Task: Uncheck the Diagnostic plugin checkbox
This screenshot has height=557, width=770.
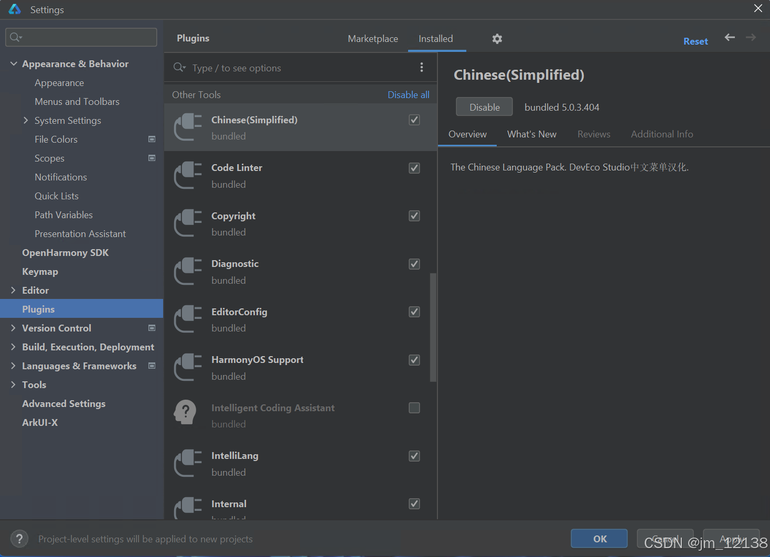Action: pos(414,264)
